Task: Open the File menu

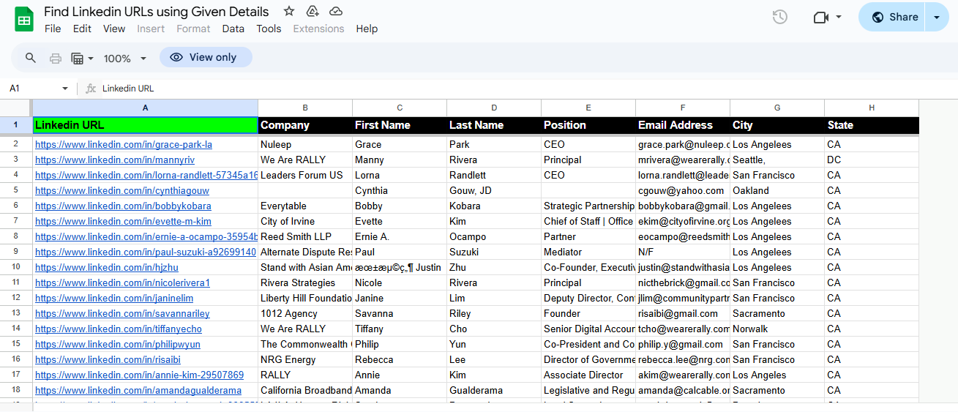Action: tap(53, 29)
